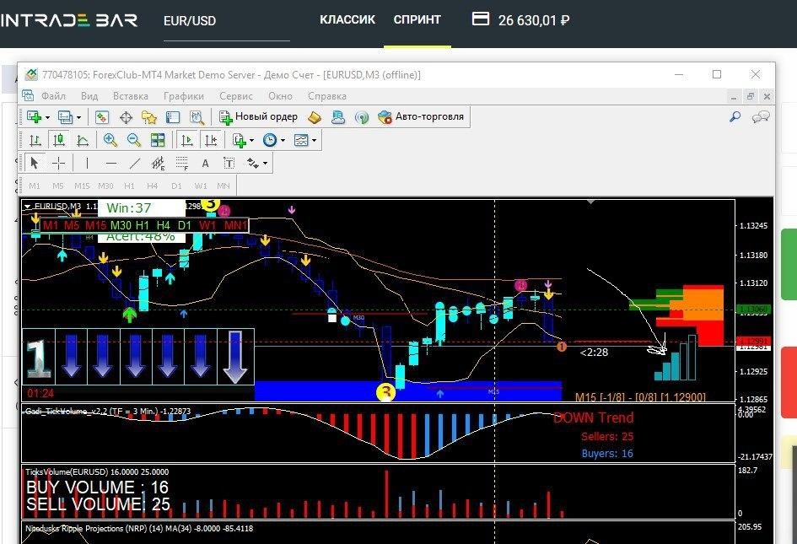797x544 pixels.
Task: Click the Новый ордер button
Action: [x=259, y=116]
